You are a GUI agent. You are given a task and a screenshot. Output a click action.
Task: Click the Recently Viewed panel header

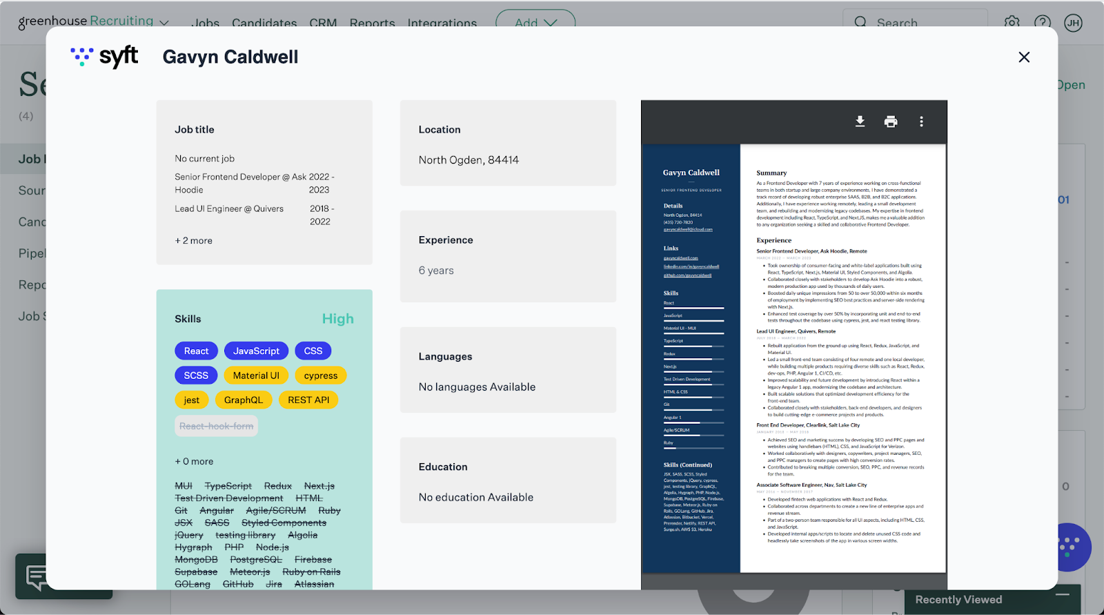(992, 599)
